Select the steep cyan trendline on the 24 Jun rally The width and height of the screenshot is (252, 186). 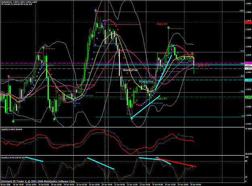click(163, 73)
